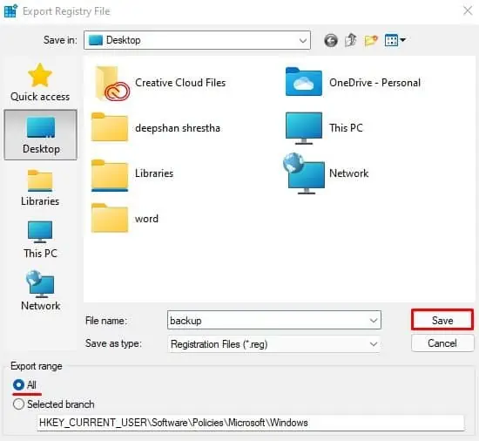Close the Export Registry File dialog
The image size is (479, 441).
point(468,11)
